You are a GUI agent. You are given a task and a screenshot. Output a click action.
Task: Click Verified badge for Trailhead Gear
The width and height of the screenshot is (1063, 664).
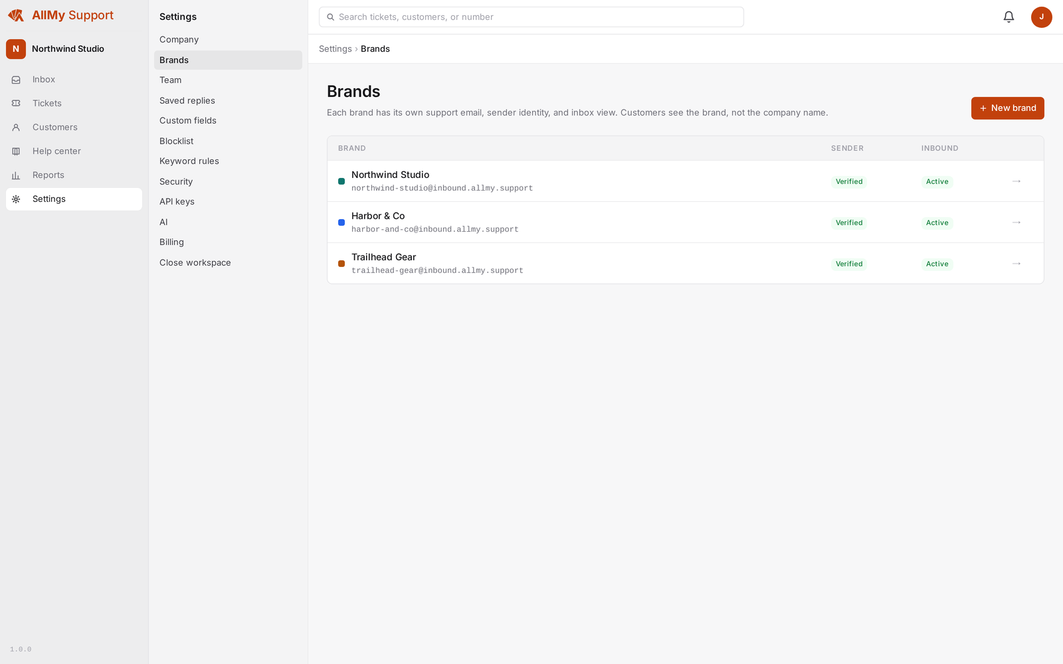tap(849, 264)
